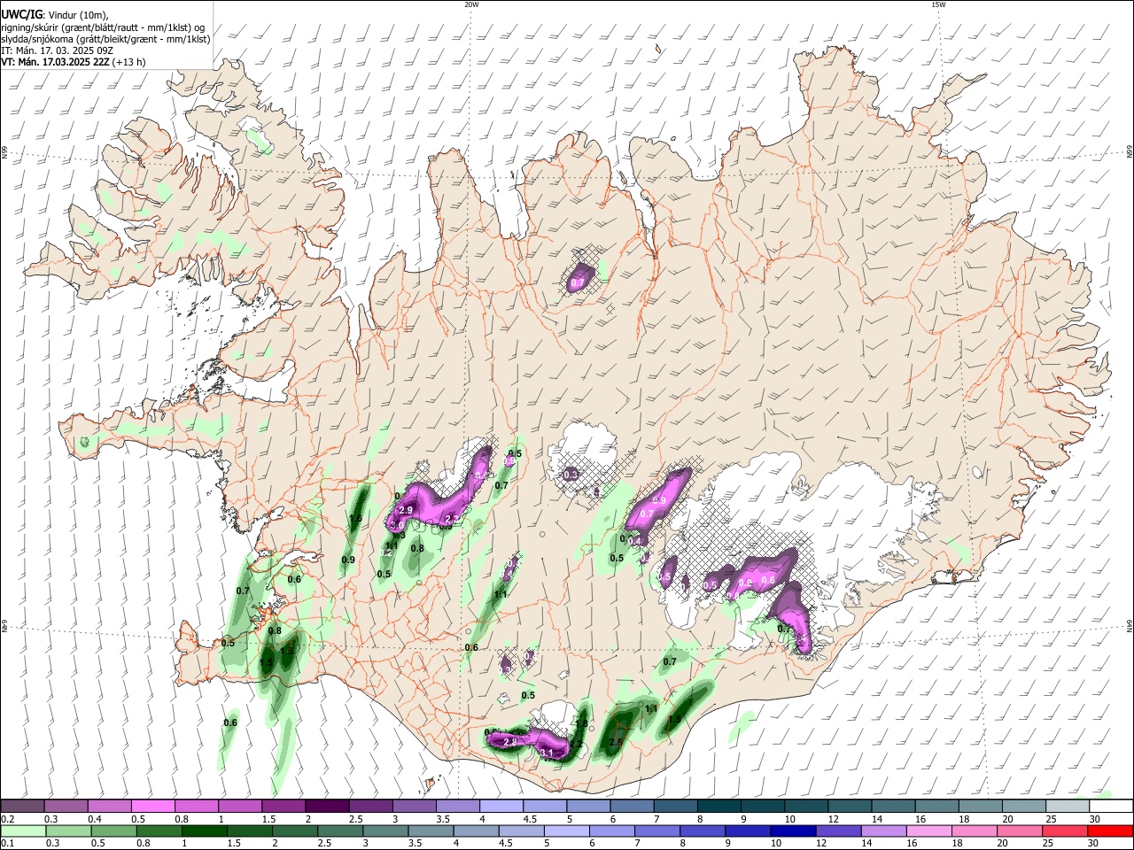
Task: Click the deep navy blue 10 rain legend swatch
Action: point(794,831)
